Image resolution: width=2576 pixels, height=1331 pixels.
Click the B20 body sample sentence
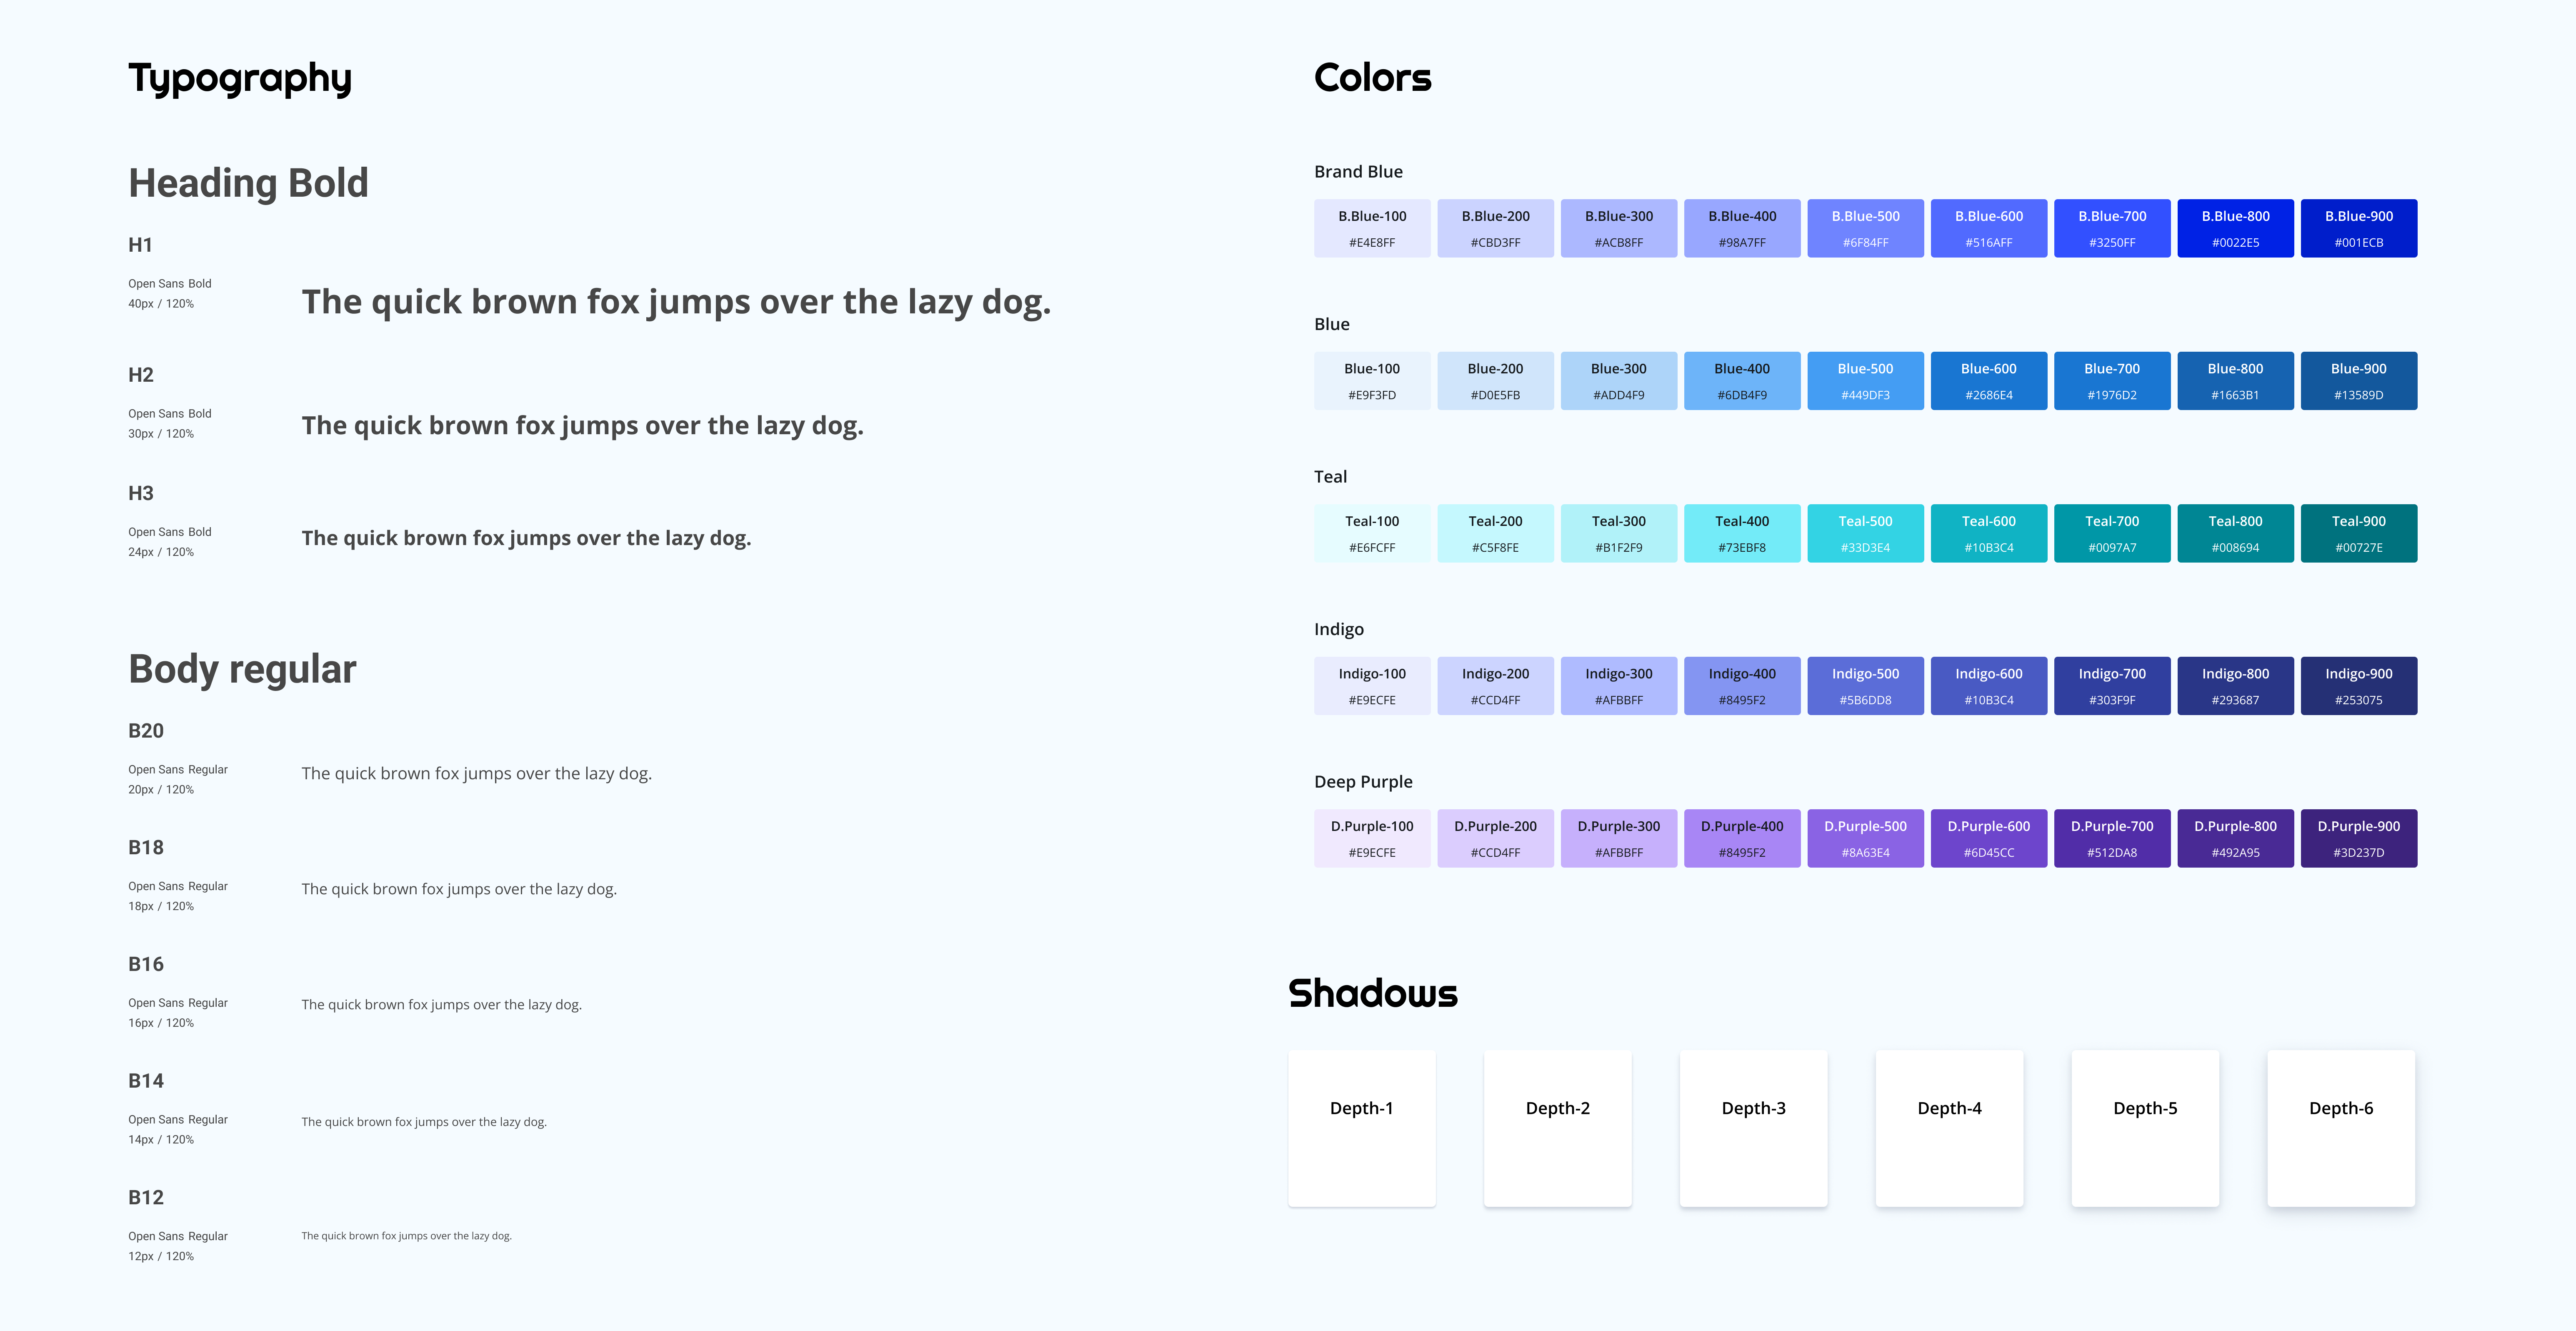(x=476, y=773)
